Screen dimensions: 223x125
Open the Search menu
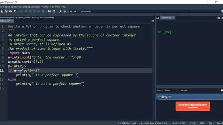7,7
